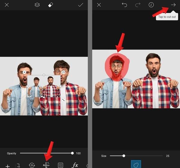
Task: Tap the red highlighted face selection
Action: pos(117,67)
